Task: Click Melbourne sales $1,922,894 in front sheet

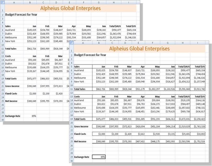Action: [x=182, y=78]
